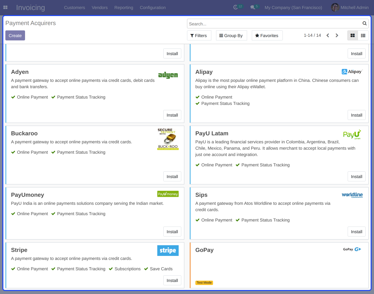Click the PayUmoney card title
The width and height of the screenshot is (374, 294).
[27, 195]
